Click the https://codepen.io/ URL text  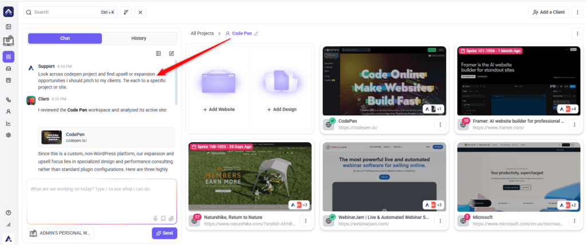(358, 127)
